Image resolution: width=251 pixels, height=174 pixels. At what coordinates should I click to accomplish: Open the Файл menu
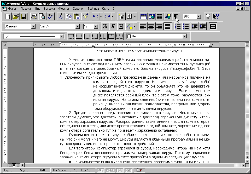click(x=12, y=9)
